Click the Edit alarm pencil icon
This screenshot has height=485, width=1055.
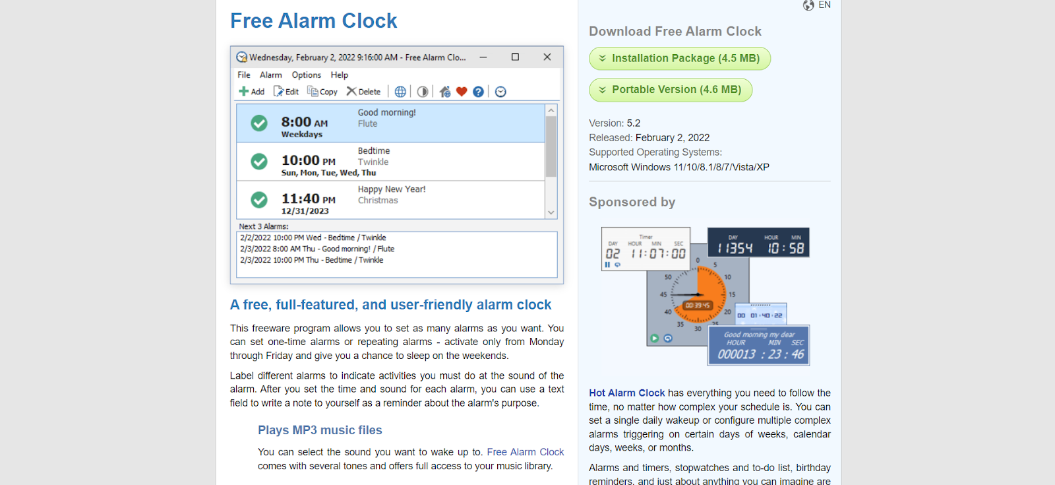click(x=278, y=92)
